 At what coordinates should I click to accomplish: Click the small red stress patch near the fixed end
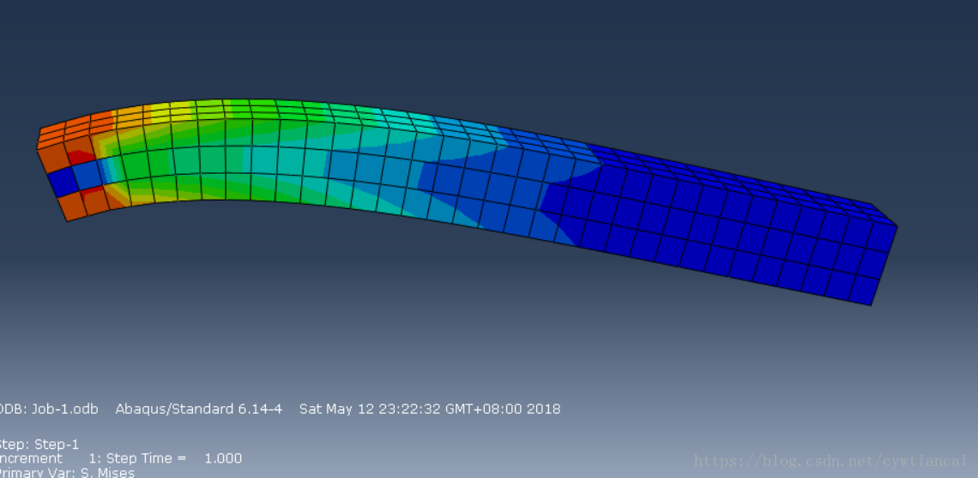tap(82, 156)
